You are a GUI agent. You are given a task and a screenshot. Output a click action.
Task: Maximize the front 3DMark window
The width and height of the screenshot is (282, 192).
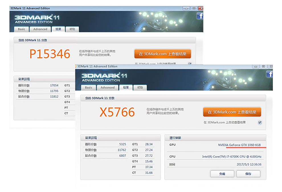point(263,67)
